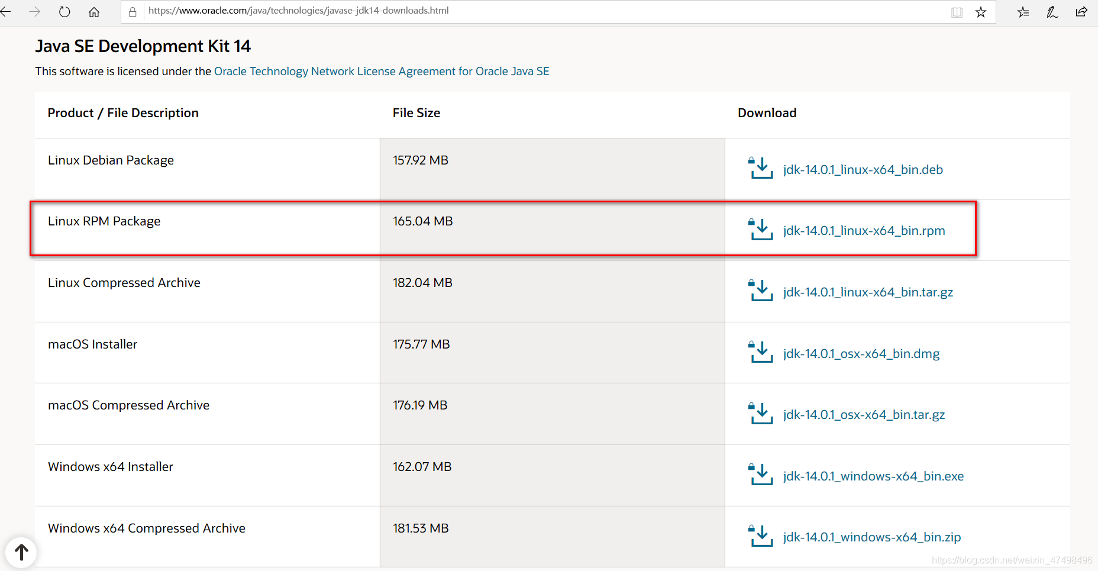Open the browser home page
Viewport: 1098px width, 571px height.
click(94, 12)
